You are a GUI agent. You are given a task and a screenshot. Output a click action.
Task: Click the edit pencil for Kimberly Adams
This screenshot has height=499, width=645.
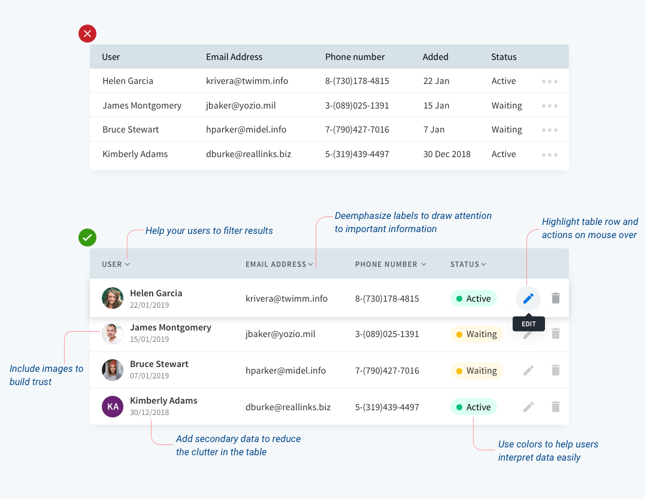(x=528, y=407)
